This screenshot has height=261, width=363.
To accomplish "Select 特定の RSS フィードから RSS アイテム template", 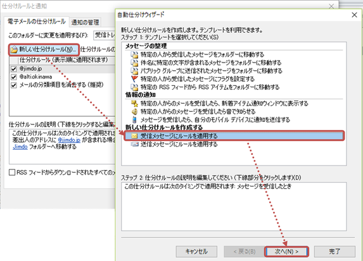I will (x=210, y=87).
